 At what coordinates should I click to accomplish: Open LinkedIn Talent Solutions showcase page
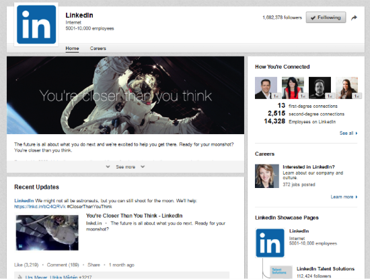click(326, 269)
